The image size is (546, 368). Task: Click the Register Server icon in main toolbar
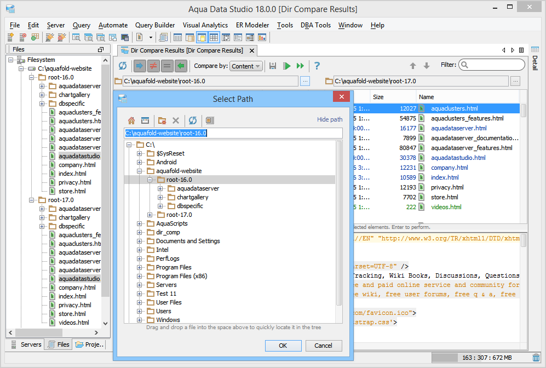click(11, 37)
